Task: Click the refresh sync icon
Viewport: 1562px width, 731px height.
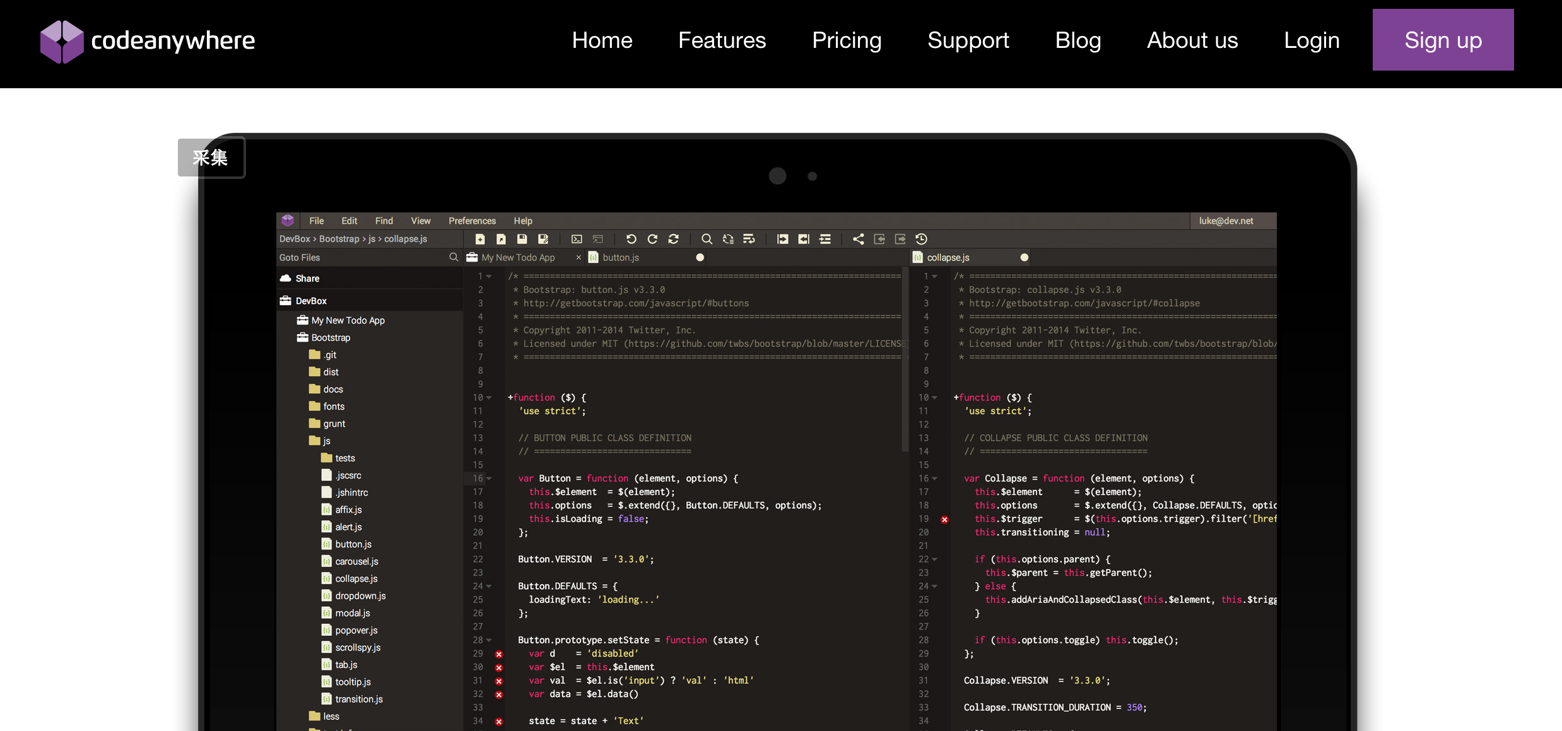Action: (x=674, y=239)
